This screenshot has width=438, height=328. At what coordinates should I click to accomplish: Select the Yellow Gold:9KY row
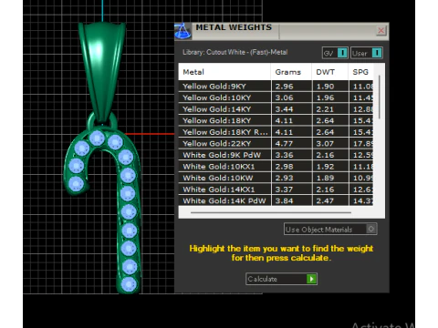276,87
